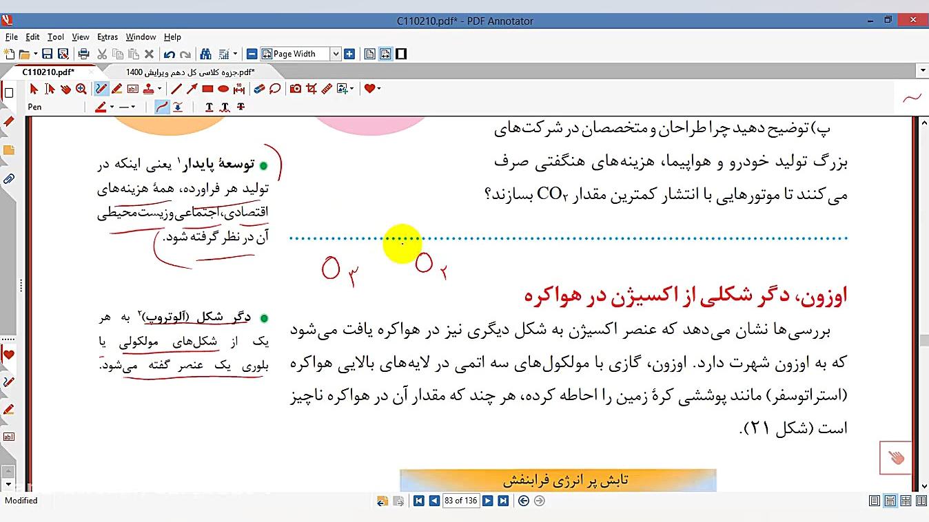Select the Eraser tool
Image resolution: width=929 pixels, height=522 pixels.
tap(258, 89)
